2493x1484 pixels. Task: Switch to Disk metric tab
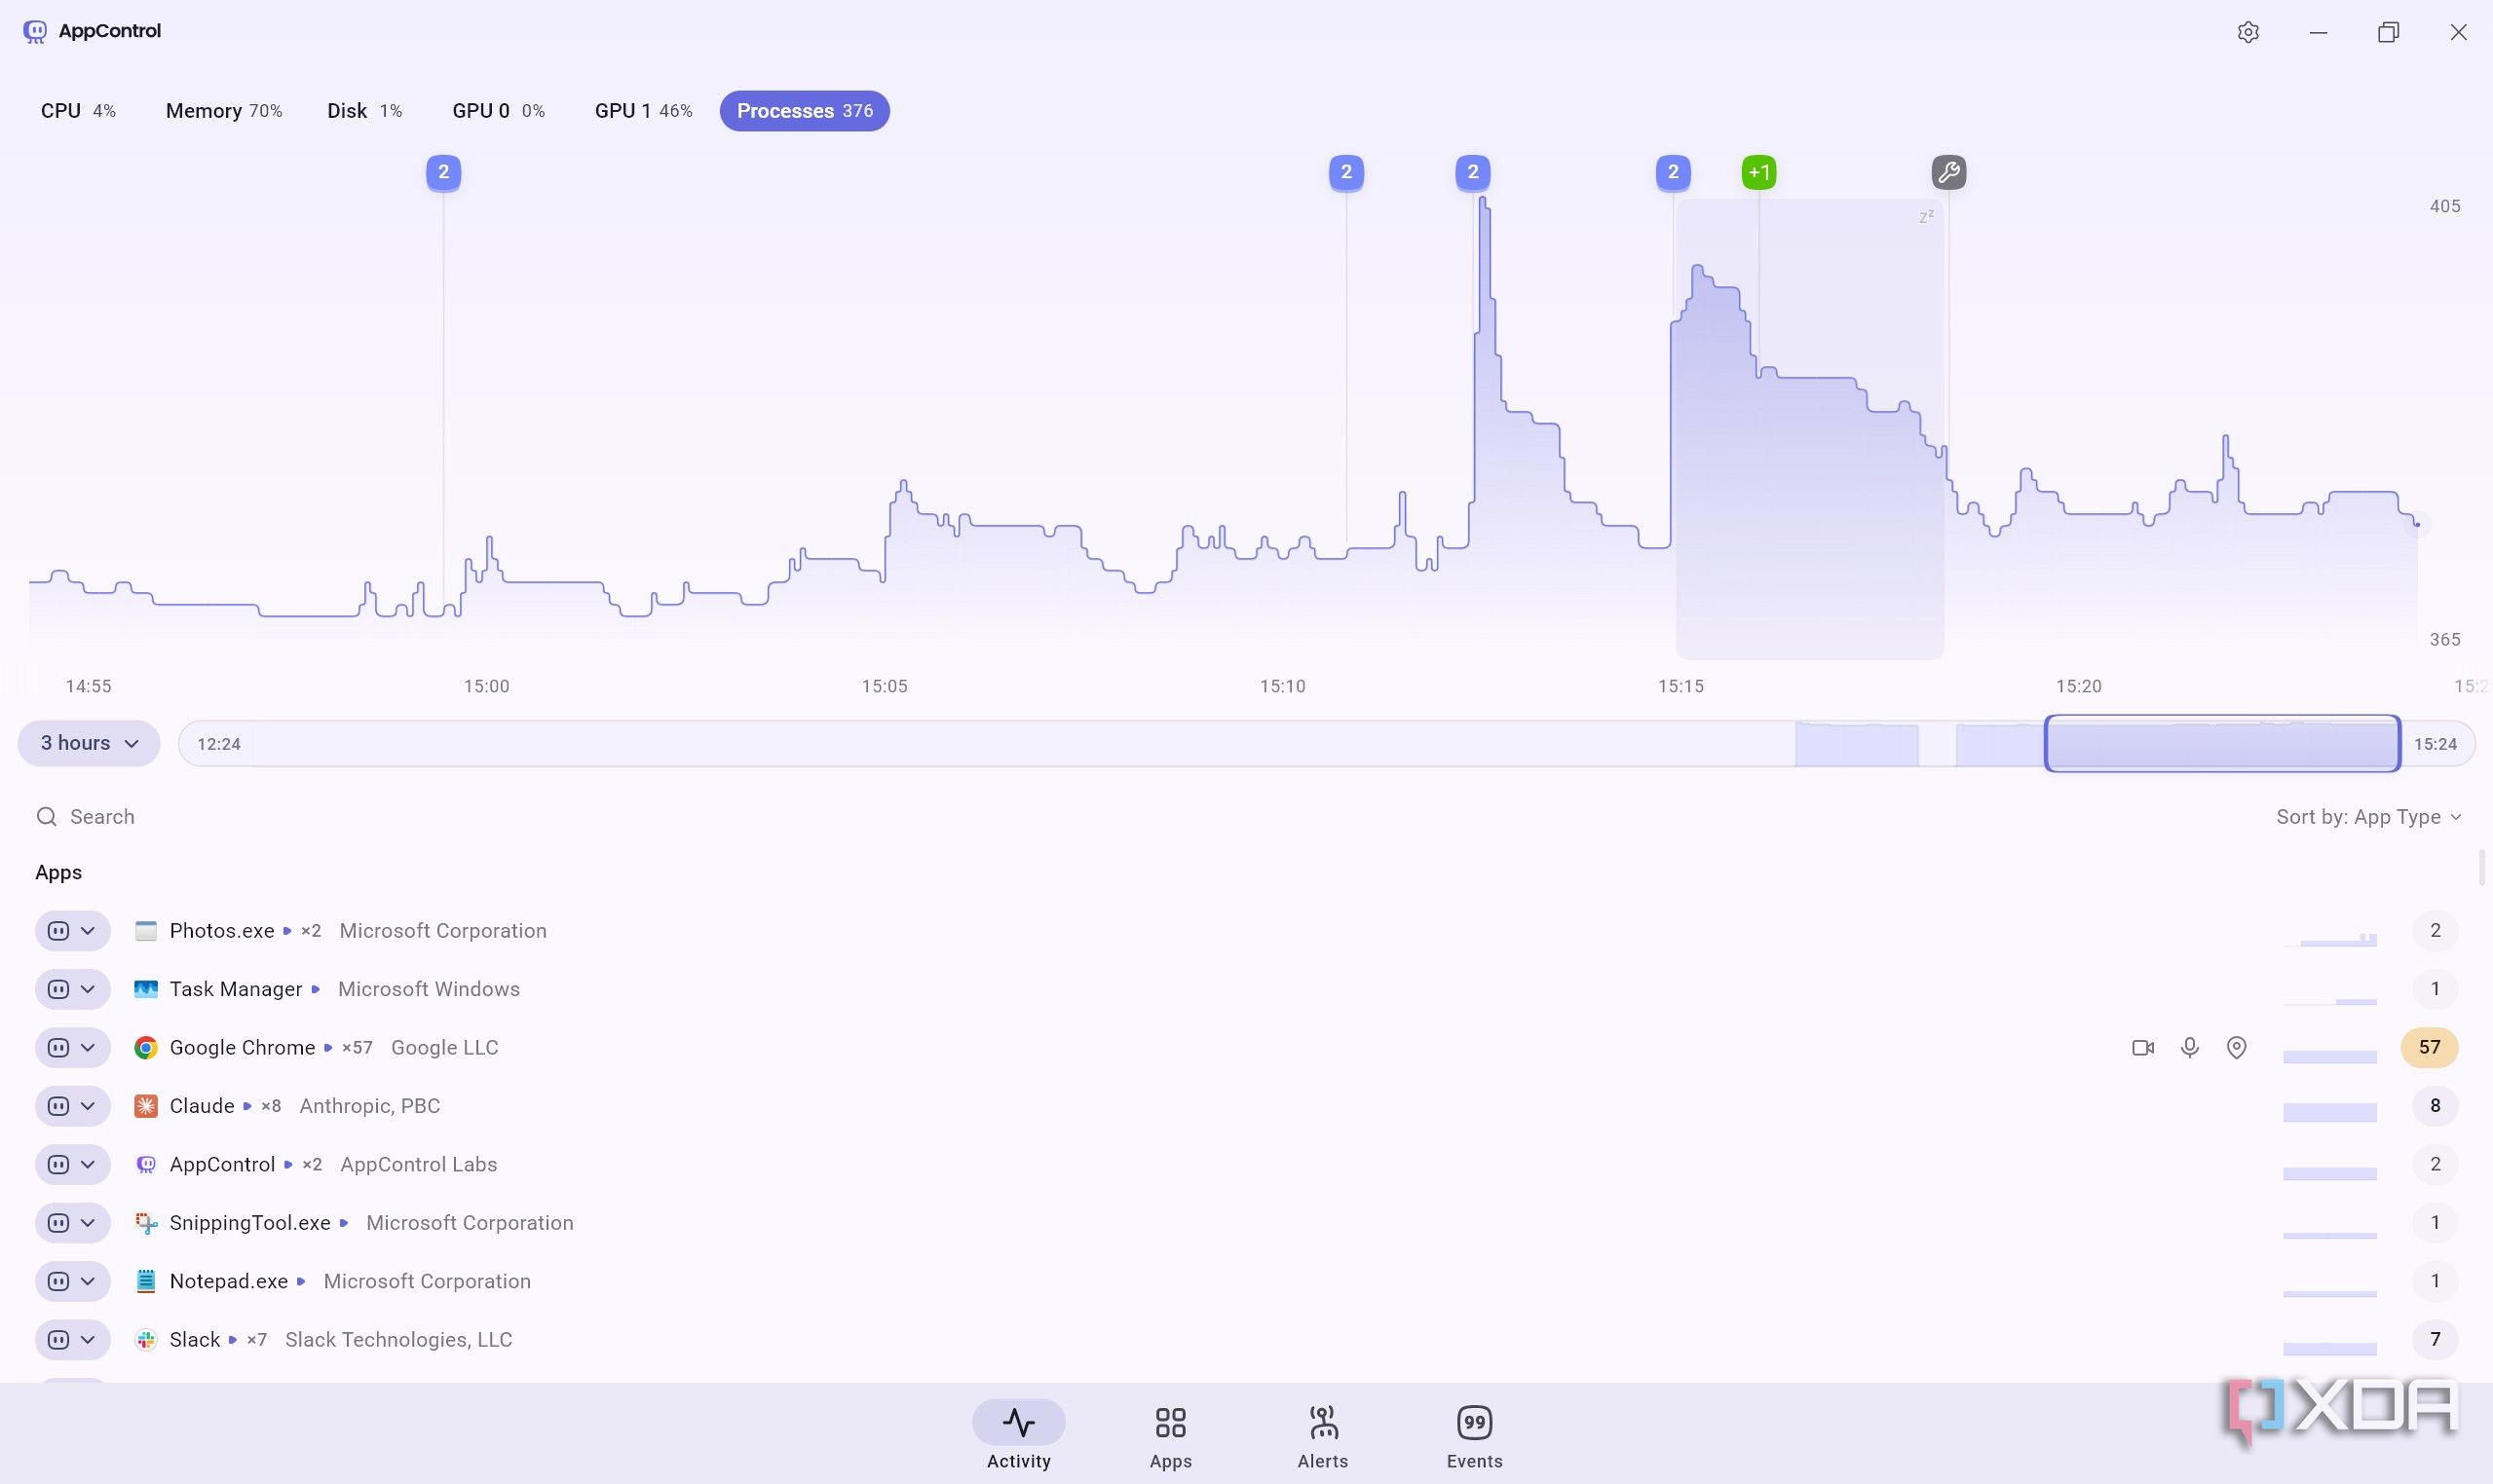point(365,111)
